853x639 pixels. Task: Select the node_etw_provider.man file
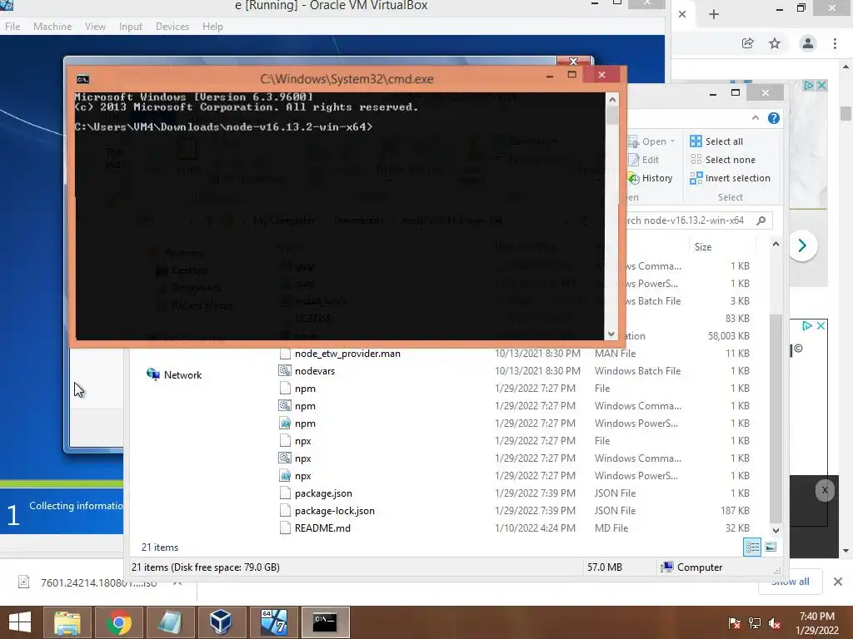[347, 354]
